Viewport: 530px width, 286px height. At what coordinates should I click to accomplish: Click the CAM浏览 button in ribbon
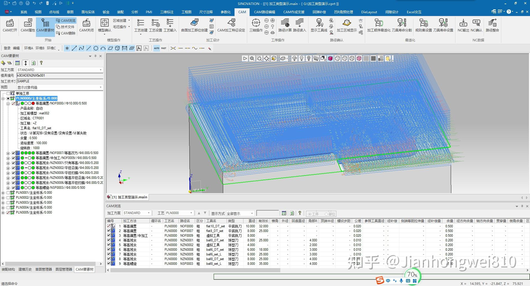click(66, 21)
